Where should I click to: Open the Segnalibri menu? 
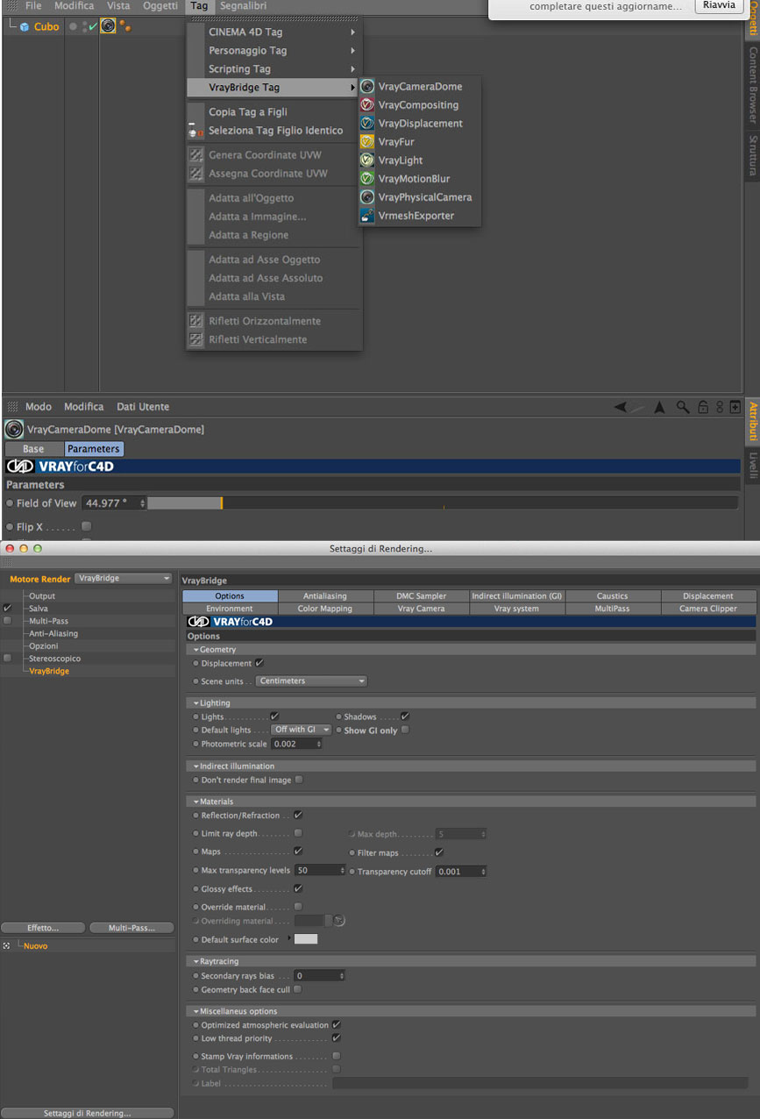244,6
